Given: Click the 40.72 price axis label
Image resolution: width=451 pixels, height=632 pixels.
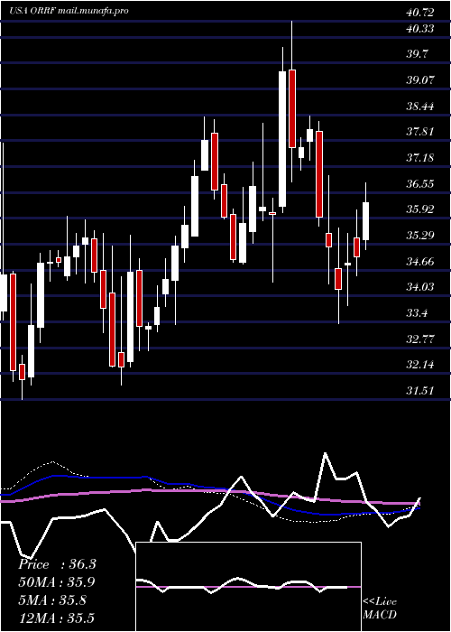Looking at the screenshot, I should 420,13.
